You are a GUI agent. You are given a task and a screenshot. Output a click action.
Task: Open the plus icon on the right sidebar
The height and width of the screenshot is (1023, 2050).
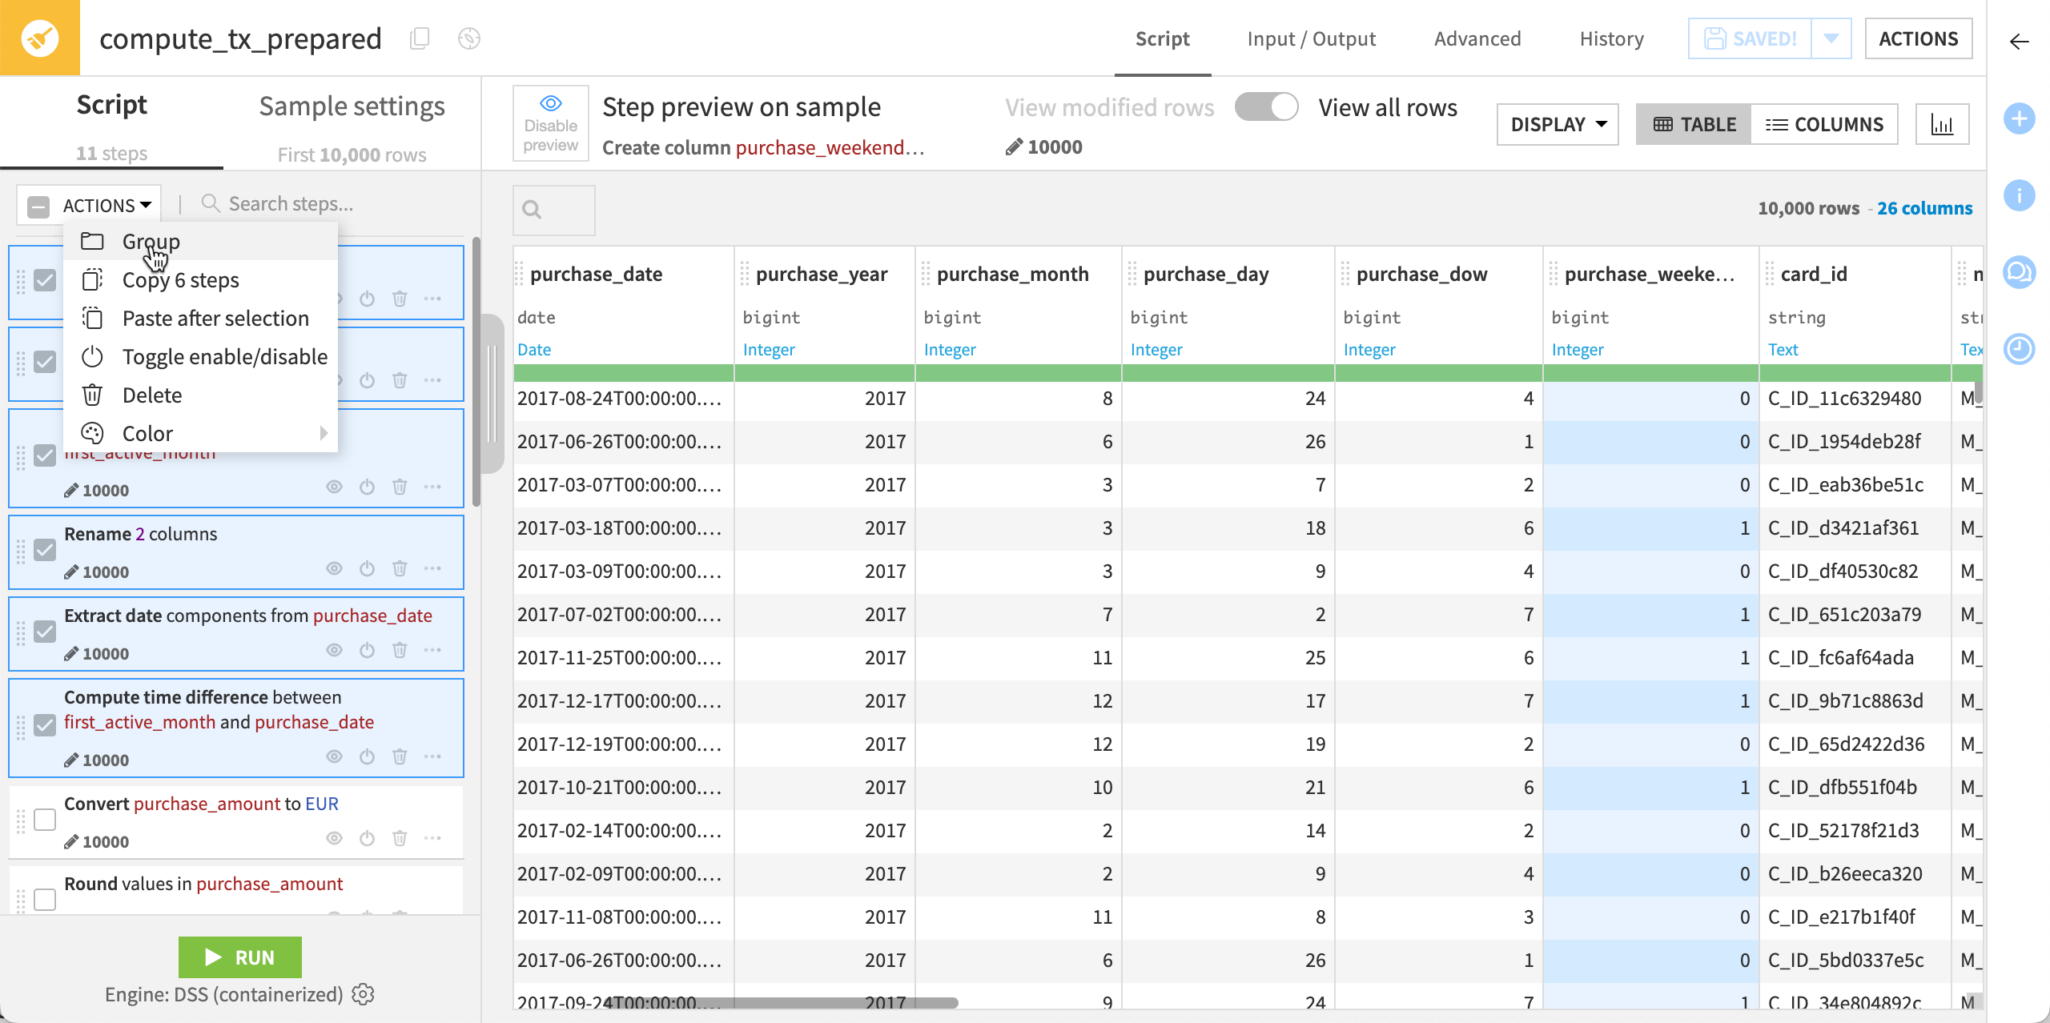click(x=2020, y=118)
